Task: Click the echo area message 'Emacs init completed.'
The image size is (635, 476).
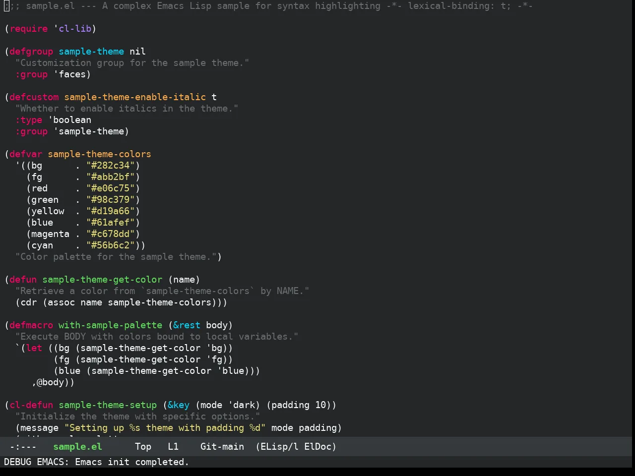Action: [132, 462]
